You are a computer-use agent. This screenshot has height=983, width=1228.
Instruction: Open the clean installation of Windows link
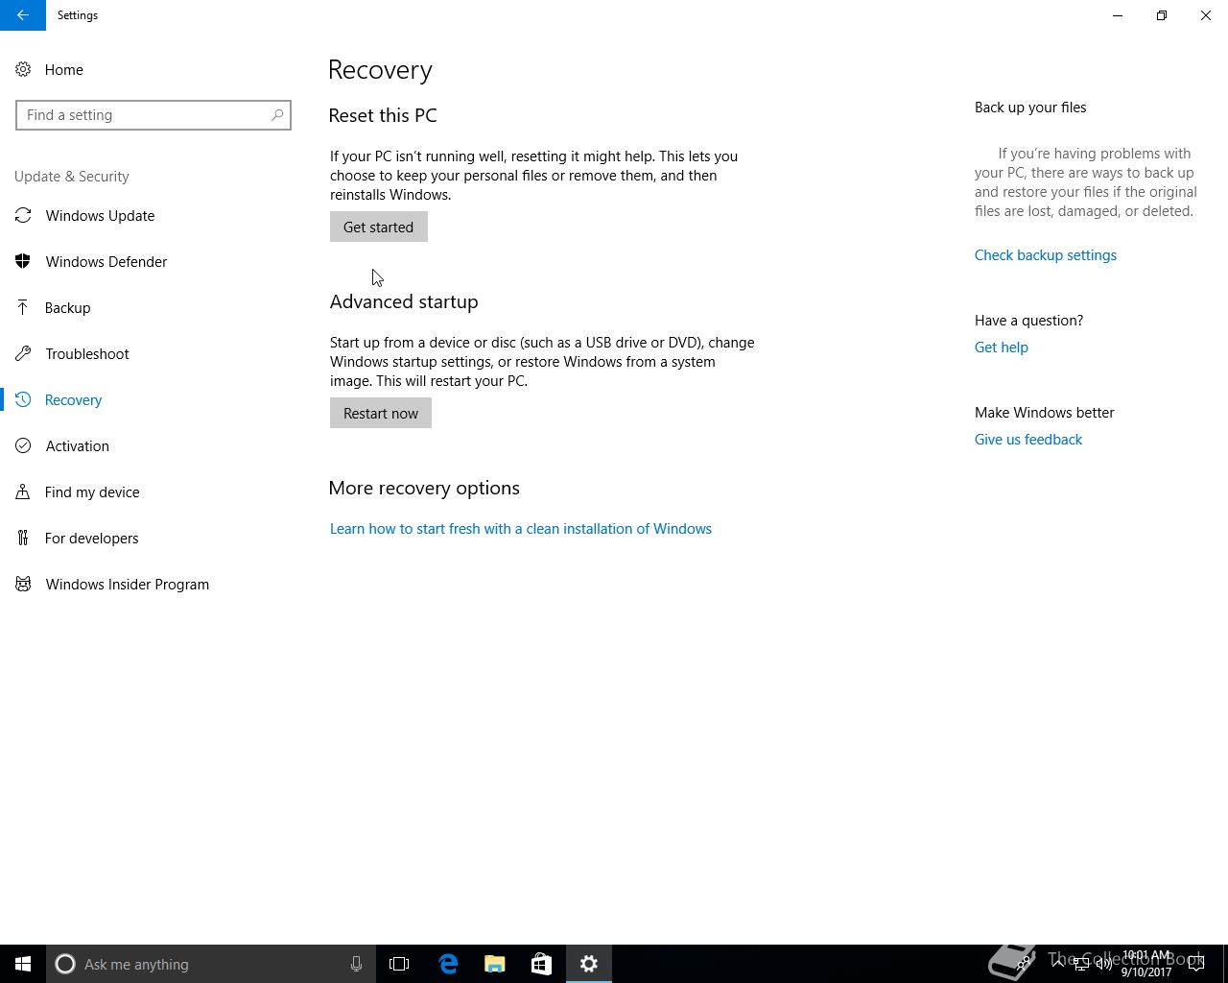(521, 529)
